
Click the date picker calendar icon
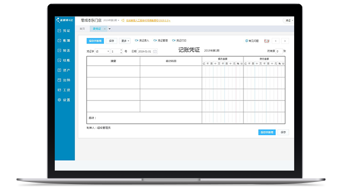coord(155,51)
